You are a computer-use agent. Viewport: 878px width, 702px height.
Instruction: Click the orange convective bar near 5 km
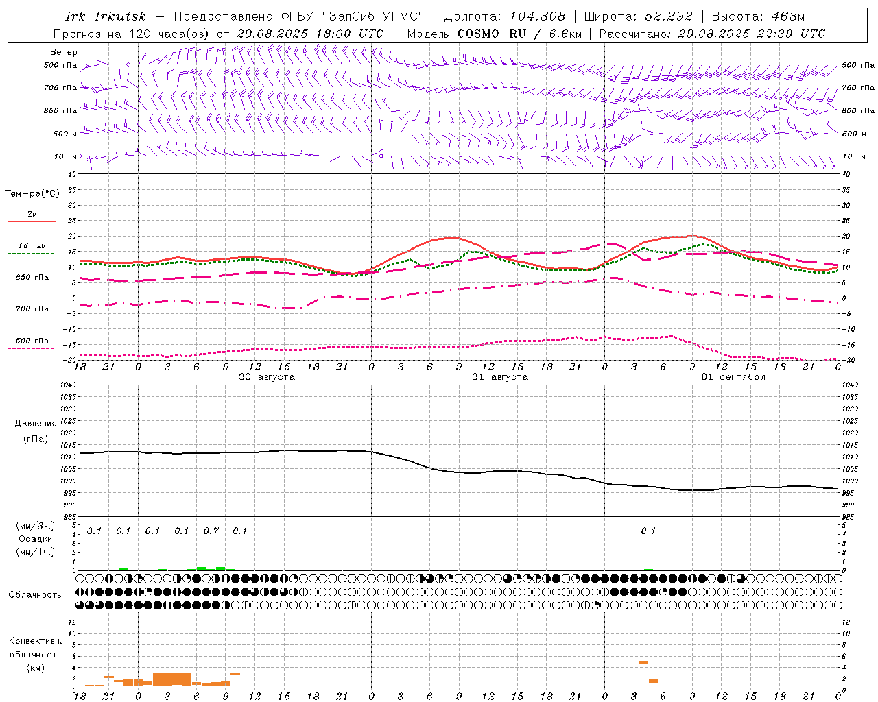[x=643, y=662]
